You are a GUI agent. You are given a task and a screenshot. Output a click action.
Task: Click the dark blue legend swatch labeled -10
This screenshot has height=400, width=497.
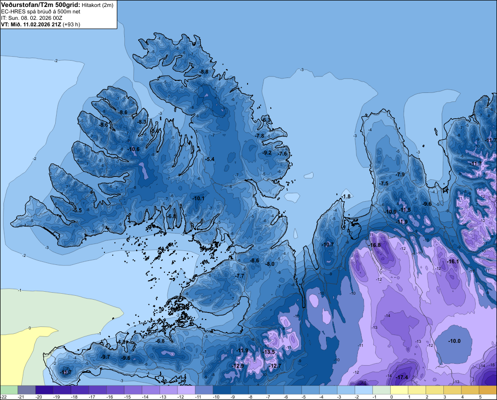(x=222, y=390)
